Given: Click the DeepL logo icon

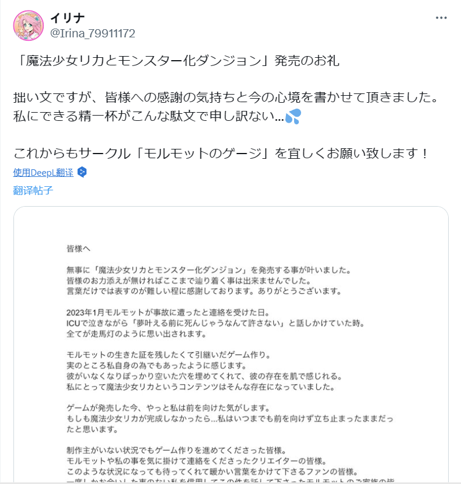Looking at the screenshot, I should coord(82,172).
